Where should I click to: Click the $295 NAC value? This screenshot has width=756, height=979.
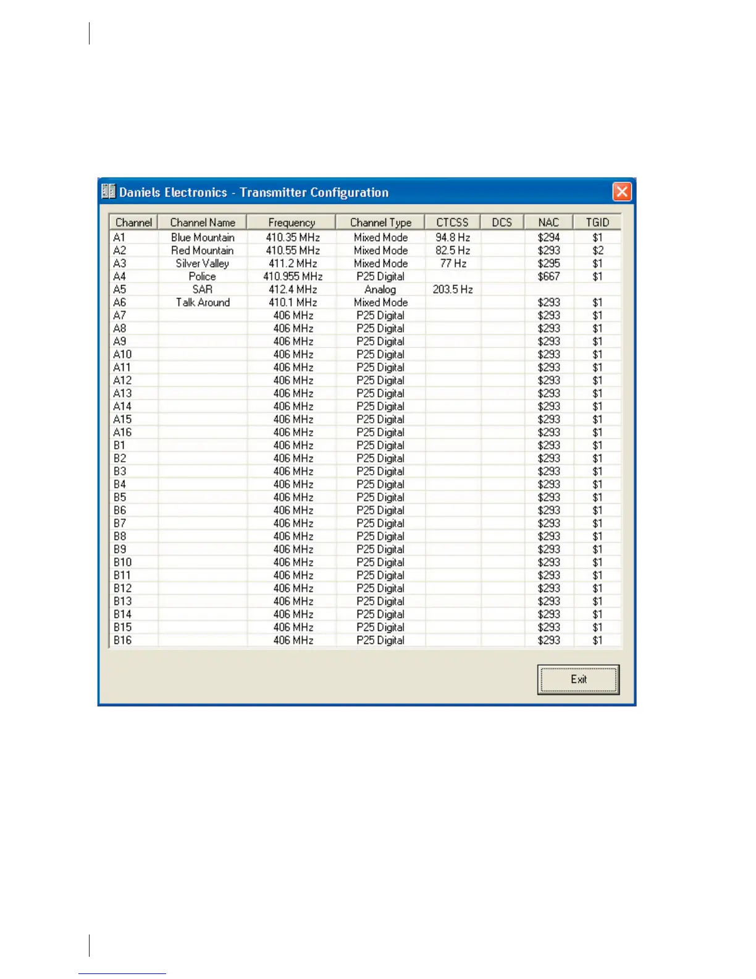click(548, 263)
